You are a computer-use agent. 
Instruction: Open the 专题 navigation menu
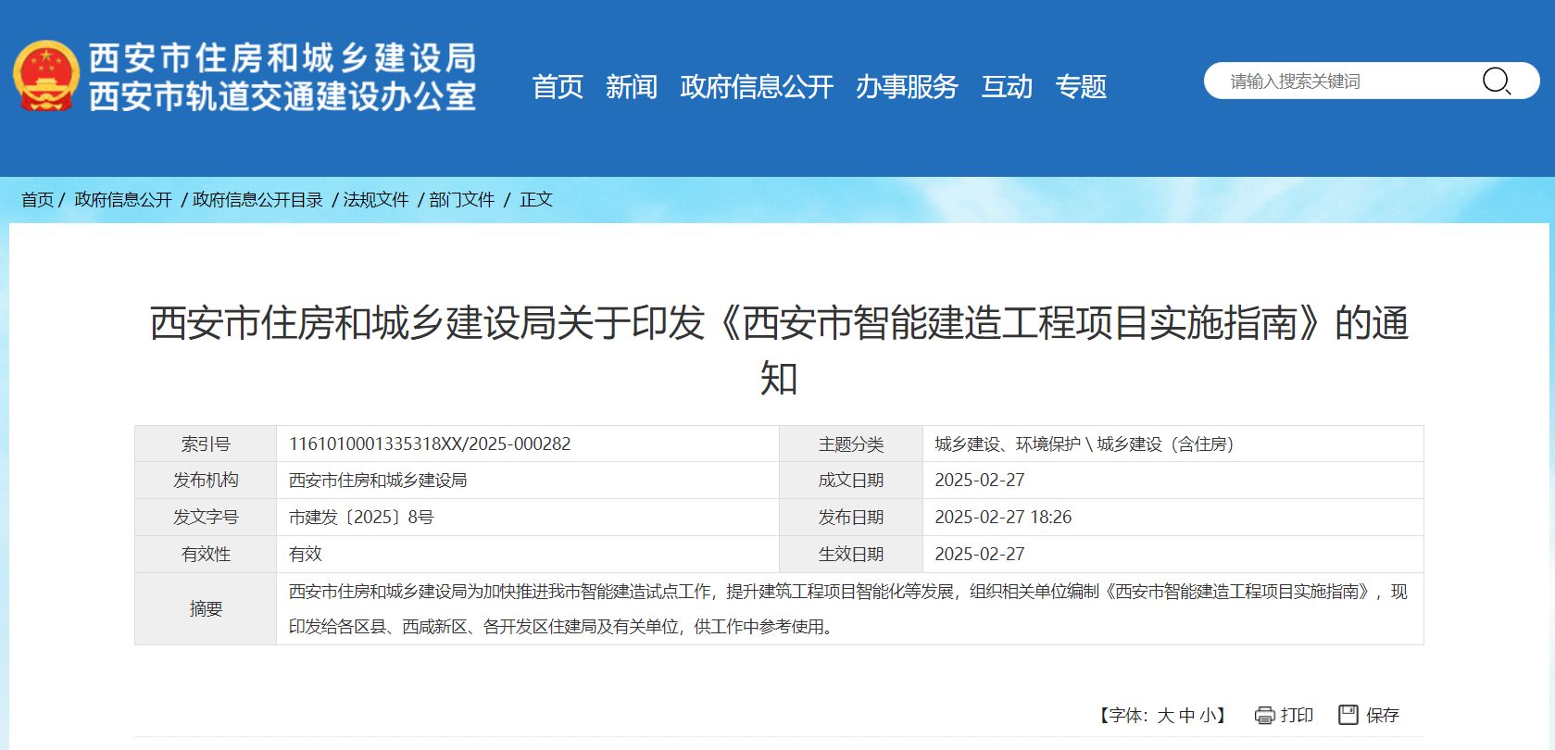[1081, 87]
